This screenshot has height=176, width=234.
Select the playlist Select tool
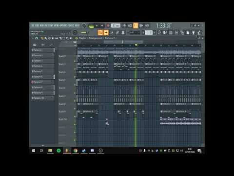point(64,38)
